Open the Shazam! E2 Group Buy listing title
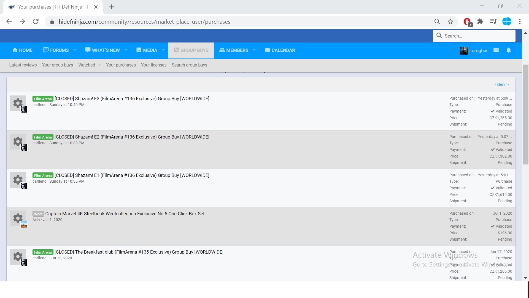 tap(132, 137)
